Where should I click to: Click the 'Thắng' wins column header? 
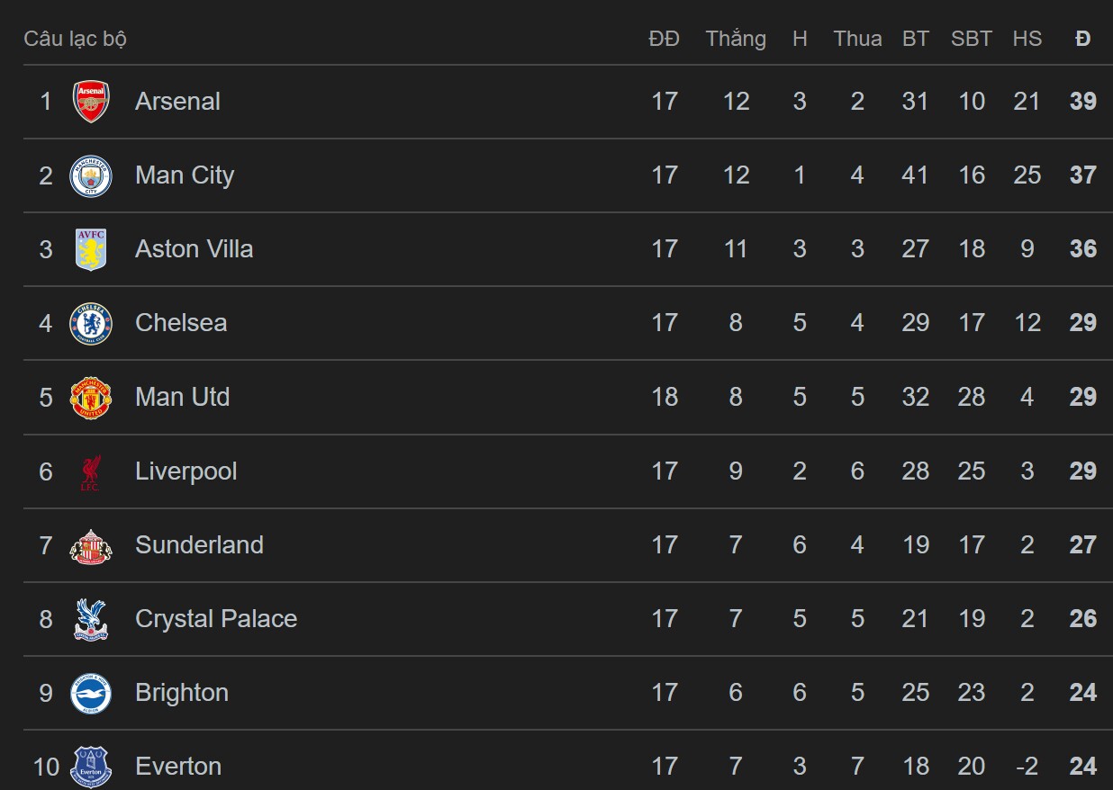736,39
